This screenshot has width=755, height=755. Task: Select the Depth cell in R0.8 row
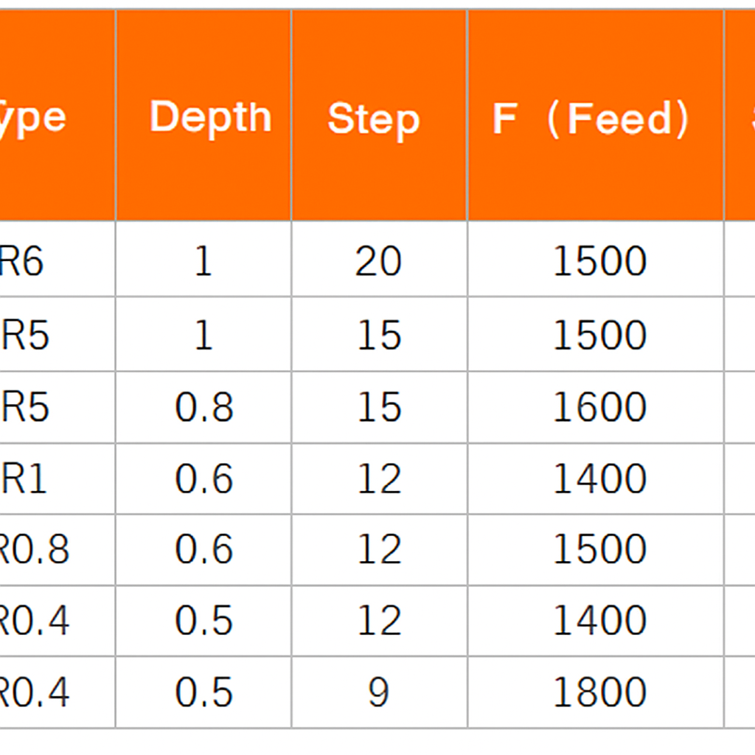point(204,549)
